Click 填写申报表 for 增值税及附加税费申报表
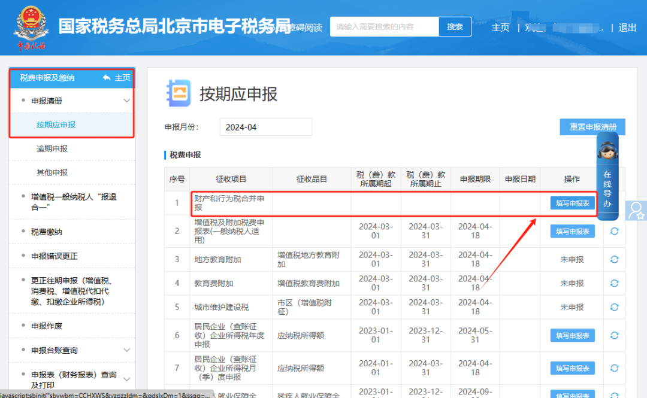The width and height of the screenshot is (647, 398). [x=572, y=232]
